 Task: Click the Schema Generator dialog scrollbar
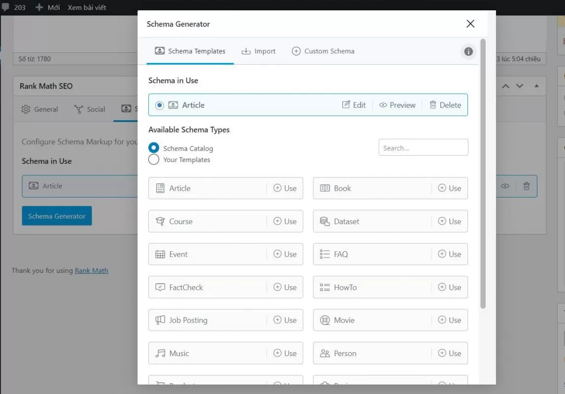(483, 174)
